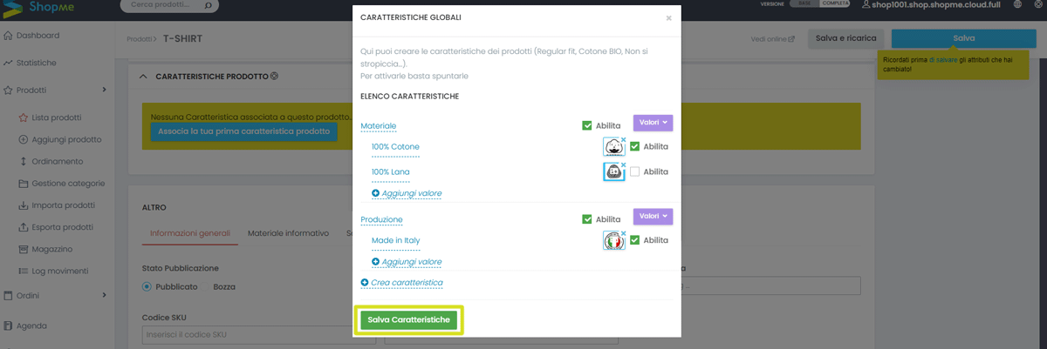Disable the Materiale characteristic checkbox

(x=587, y=125)
